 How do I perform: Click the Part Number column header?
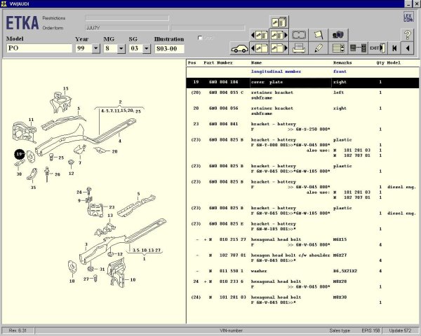pyautogui.click(x=218, y=63)
